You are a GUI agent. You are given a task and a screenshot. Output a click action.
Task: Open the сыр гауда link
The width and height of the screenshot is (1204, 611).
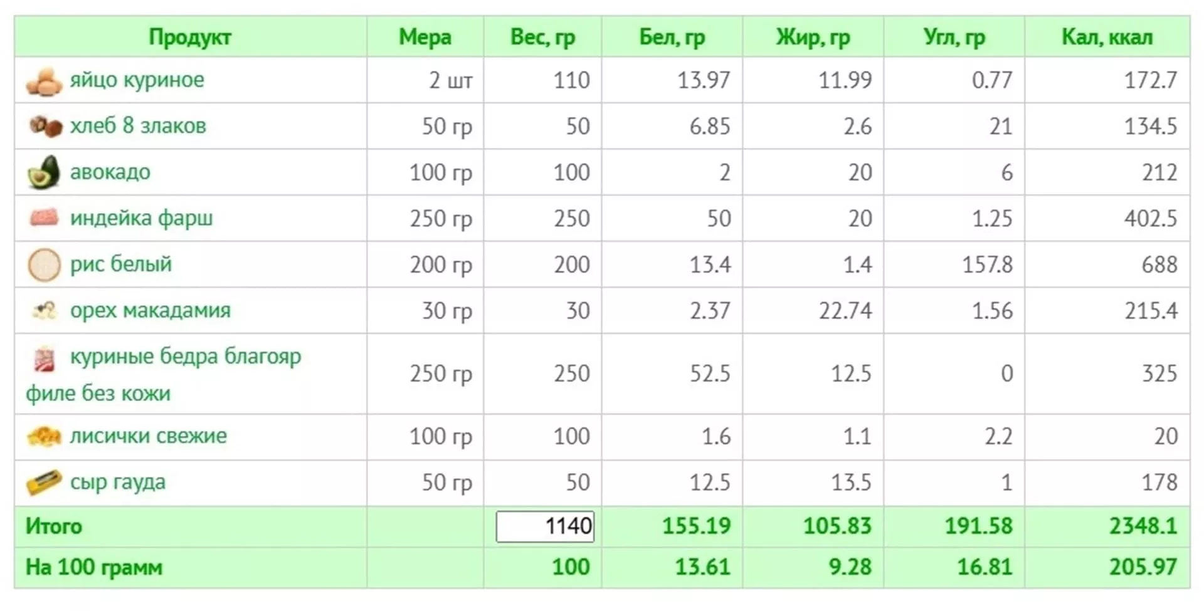pos(118,482)
